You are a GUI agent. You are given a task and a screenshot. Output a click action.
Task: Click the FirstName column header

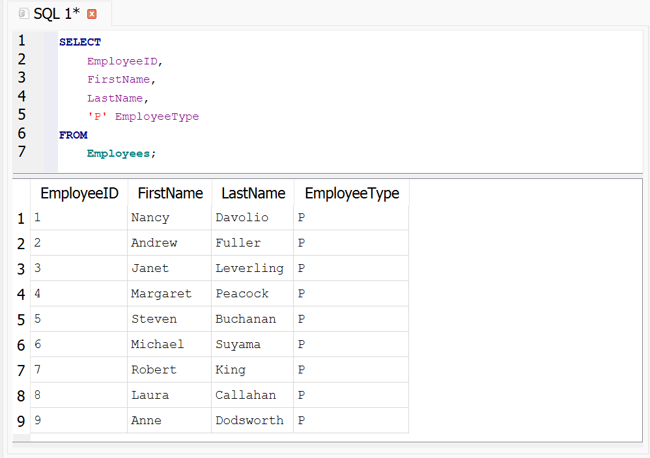[170, 193]
